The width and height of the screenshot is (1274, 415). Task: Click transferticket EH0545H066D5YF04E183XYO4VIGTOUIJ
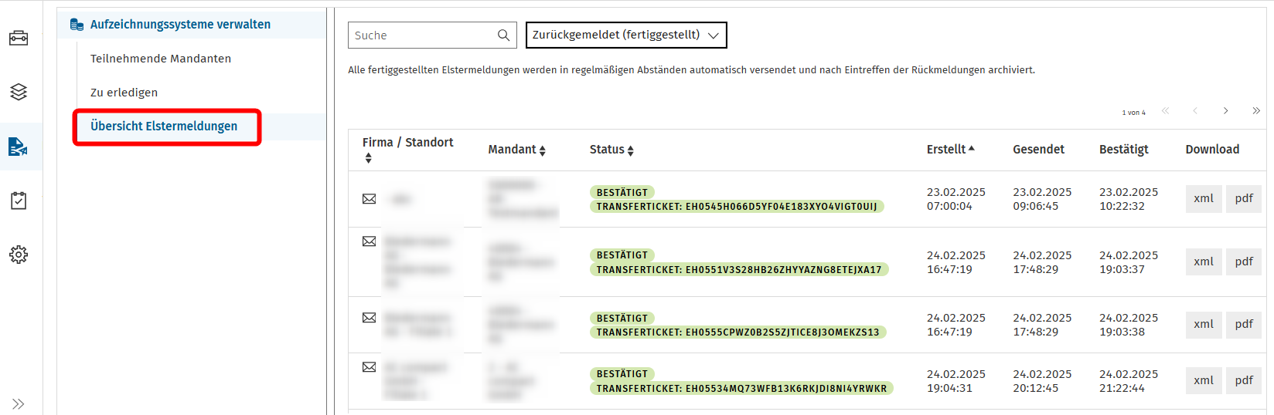(737, 207)
